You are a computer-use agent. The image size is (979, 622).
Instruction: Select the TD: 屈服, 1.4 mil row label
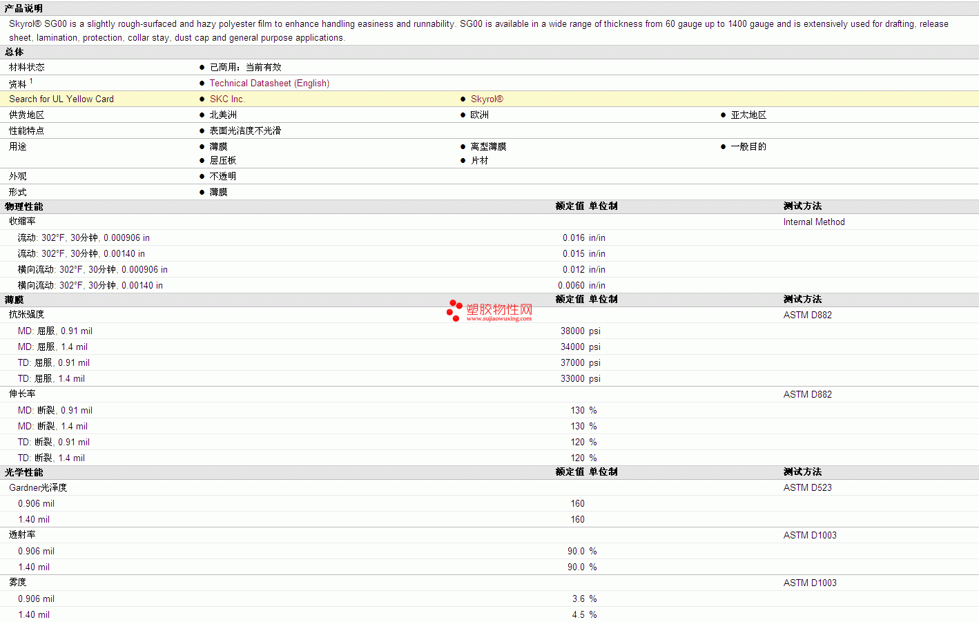tap(51, 378)
